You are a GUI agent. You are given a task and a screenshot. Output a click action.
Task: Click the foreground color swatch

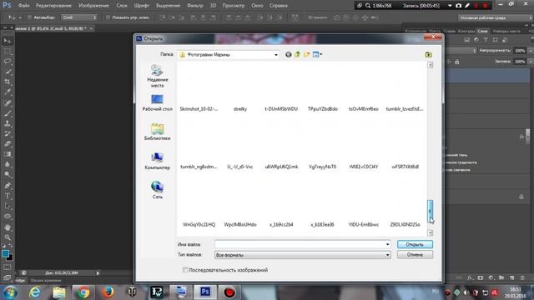[5, 253]
